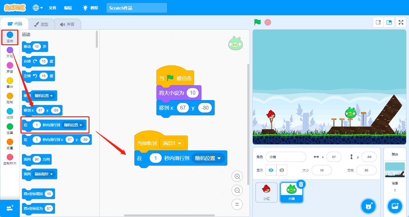Image resolution: width=409 pixels, height=217 pixels.
Task: Switch to small stage layout
Action: (378, 22)
